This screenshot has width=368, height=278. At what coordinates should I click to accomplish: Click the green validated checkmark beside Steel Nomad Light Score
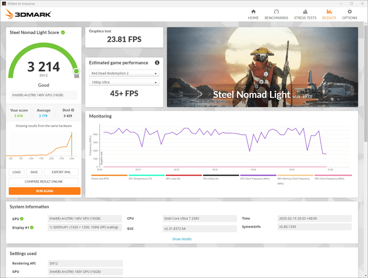[x=63, y=32]
